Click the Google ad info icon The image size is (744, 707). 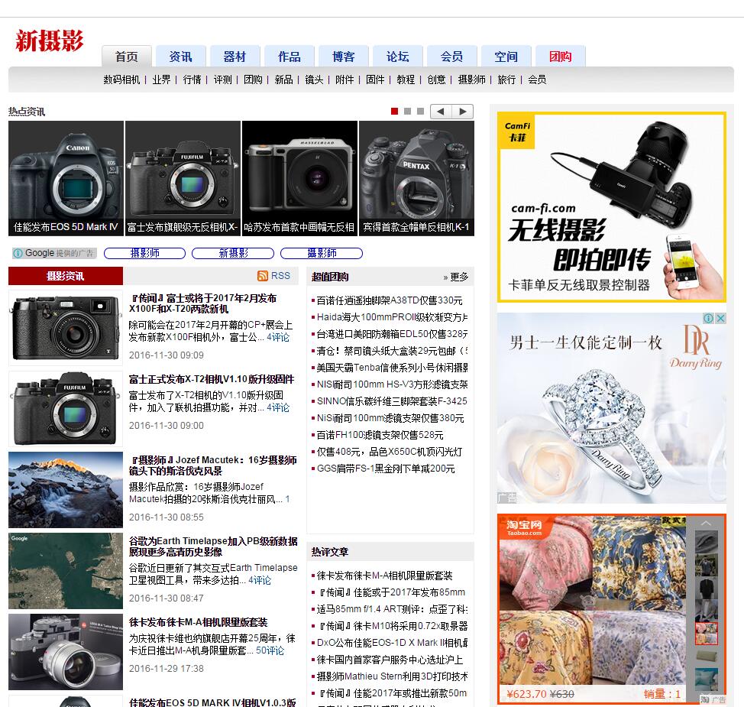point(18,253)
